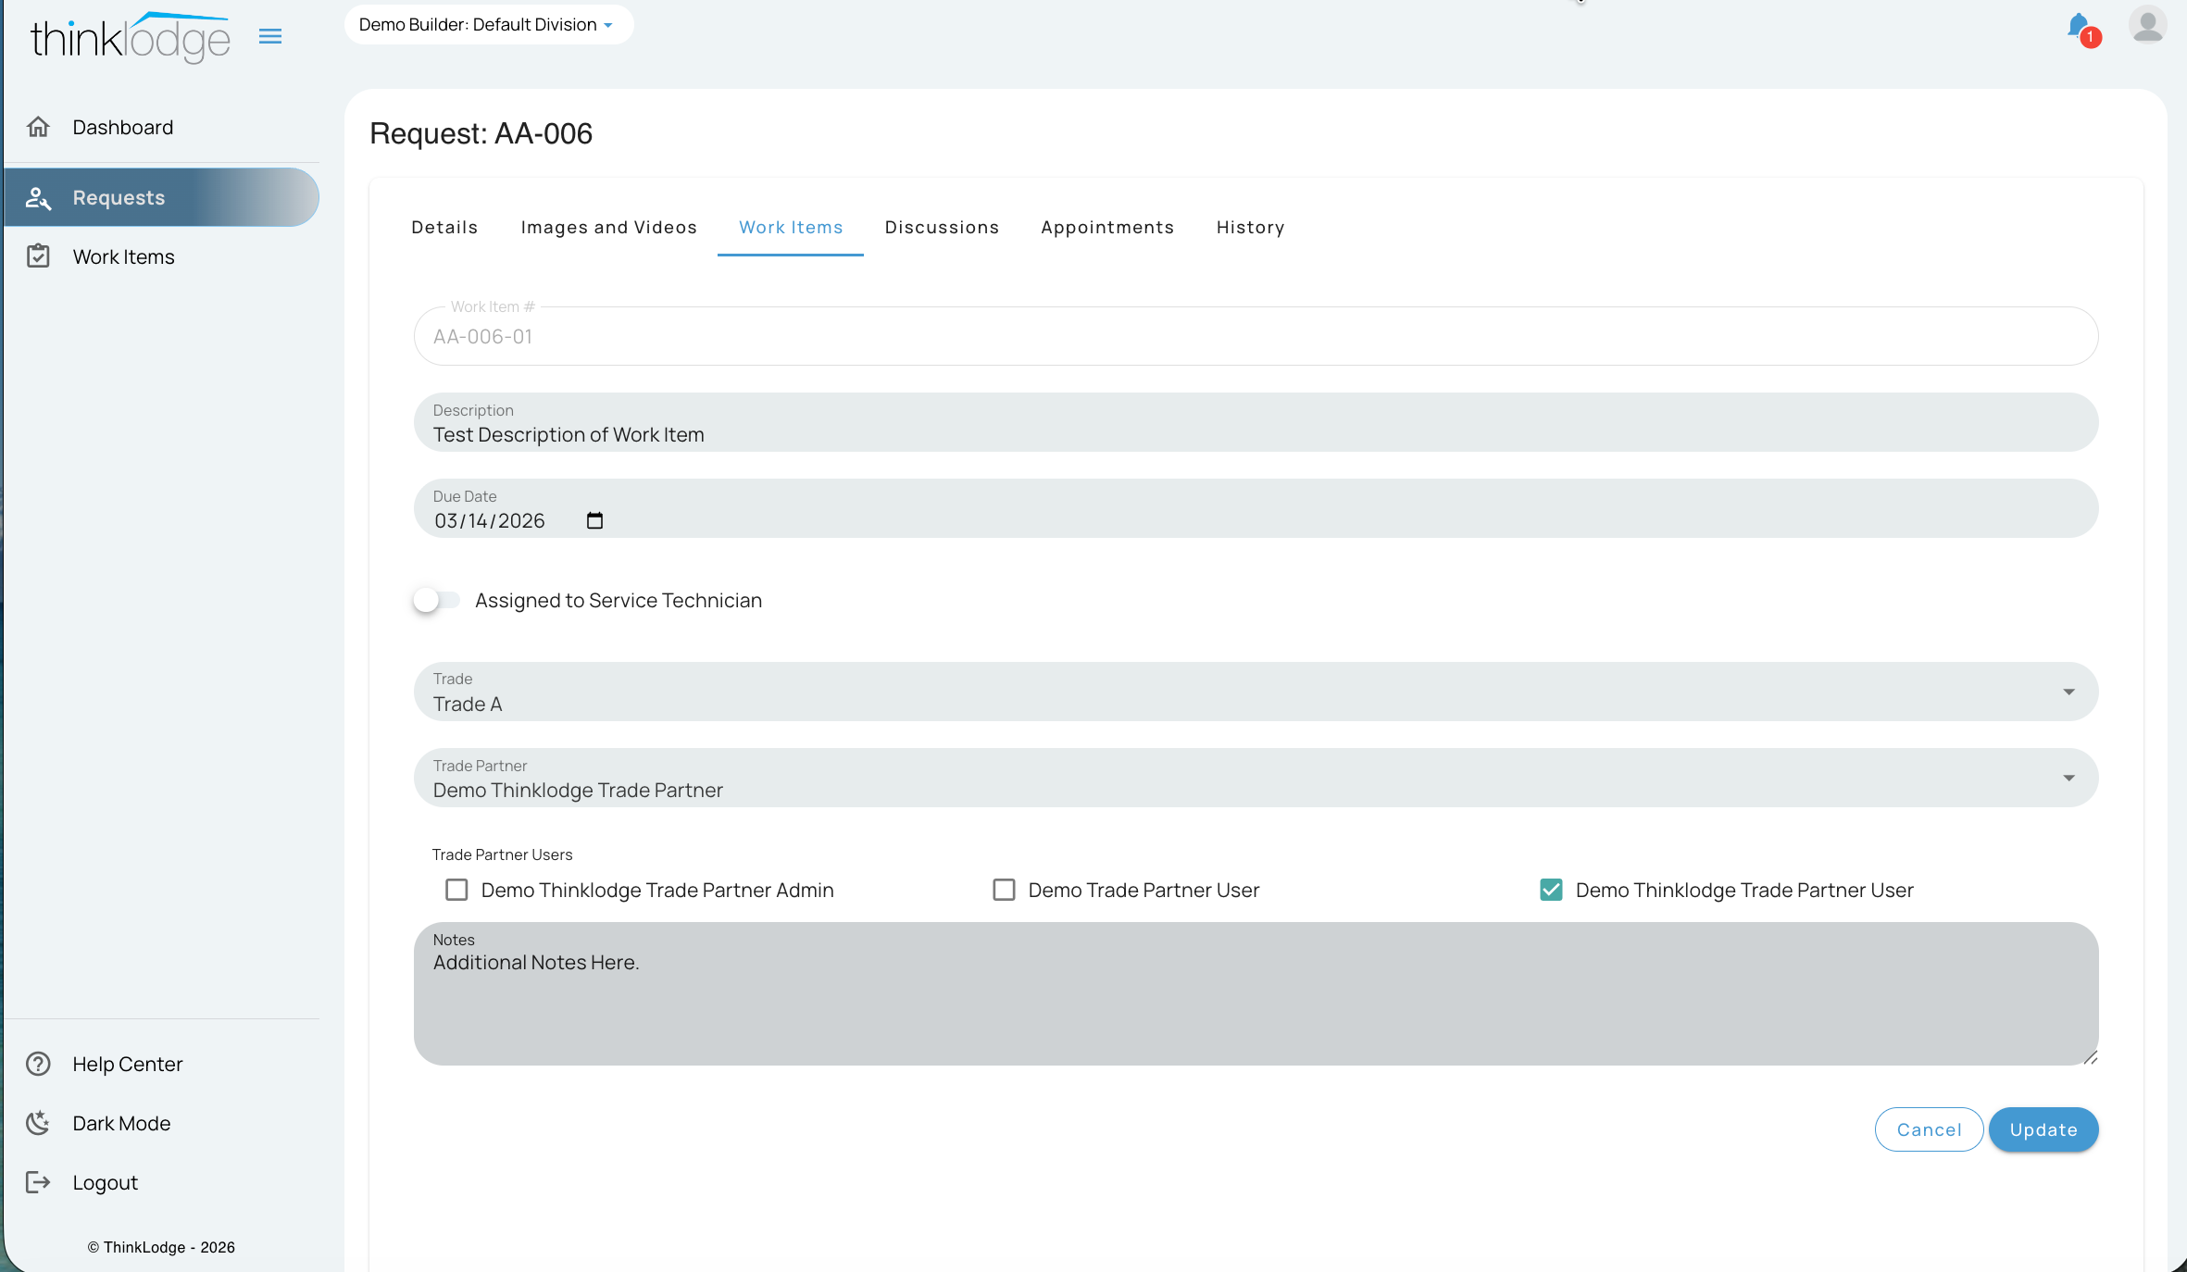Toggle Assigned to Service Technician switch
This screenshot has width=2187, height=1272.
tap(436, 600)
